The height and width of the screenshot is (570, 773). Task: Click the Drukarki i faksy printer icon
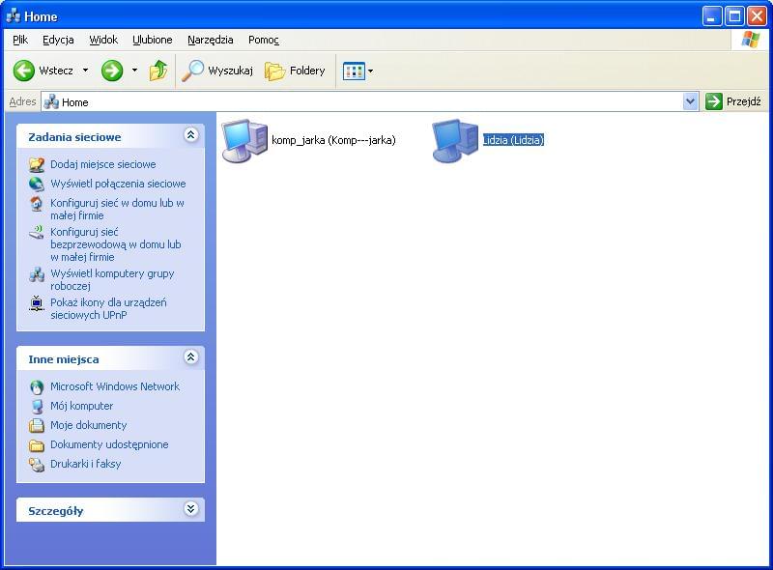coord(37,464)
